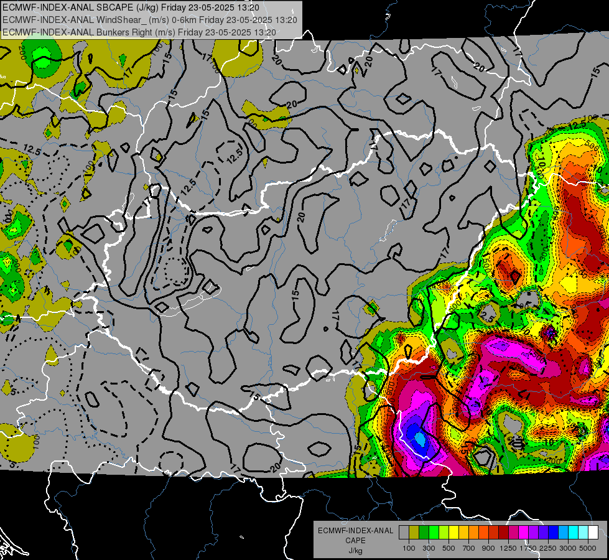Select the orange legend swatch

tap(473, 533)
